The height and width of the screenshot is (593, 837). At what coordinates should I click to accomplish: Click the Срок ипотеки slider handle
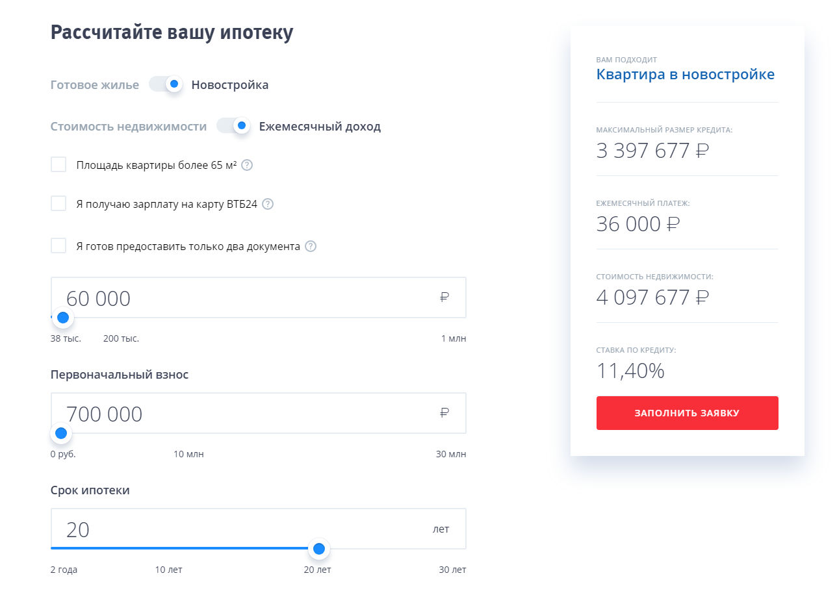[x=318, y=549]
